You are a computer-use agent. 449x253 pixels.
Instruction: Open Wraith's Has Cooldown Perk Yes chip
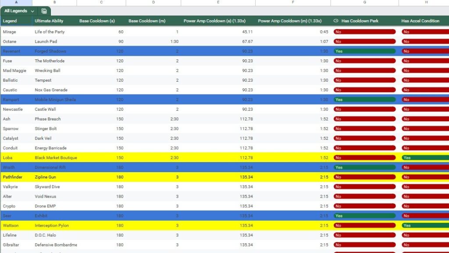(x=364, y=167)
